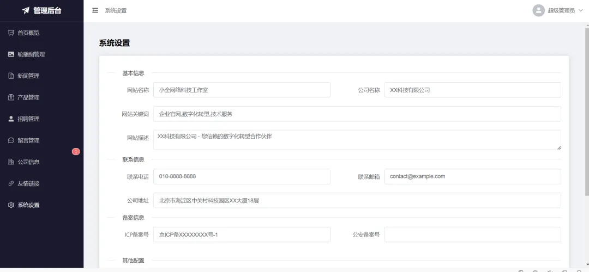
Task: Click the 系统设置 breadcrumb in the header
Action: (116, 10)
